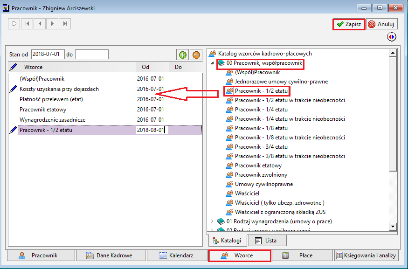408x269 pixels.
Task: Open the Płace tab
Action: [302, 255]
